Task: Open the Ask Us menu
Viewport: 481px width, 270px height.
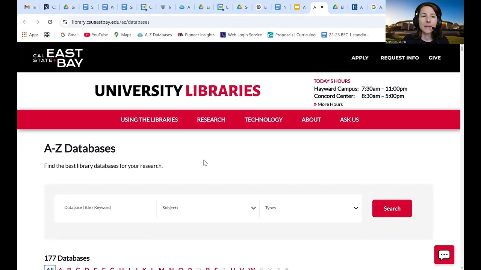Action: 349,120
